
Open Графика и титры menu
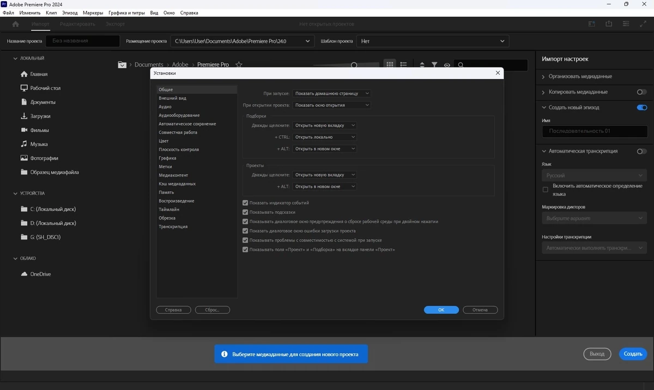(126, 13)
